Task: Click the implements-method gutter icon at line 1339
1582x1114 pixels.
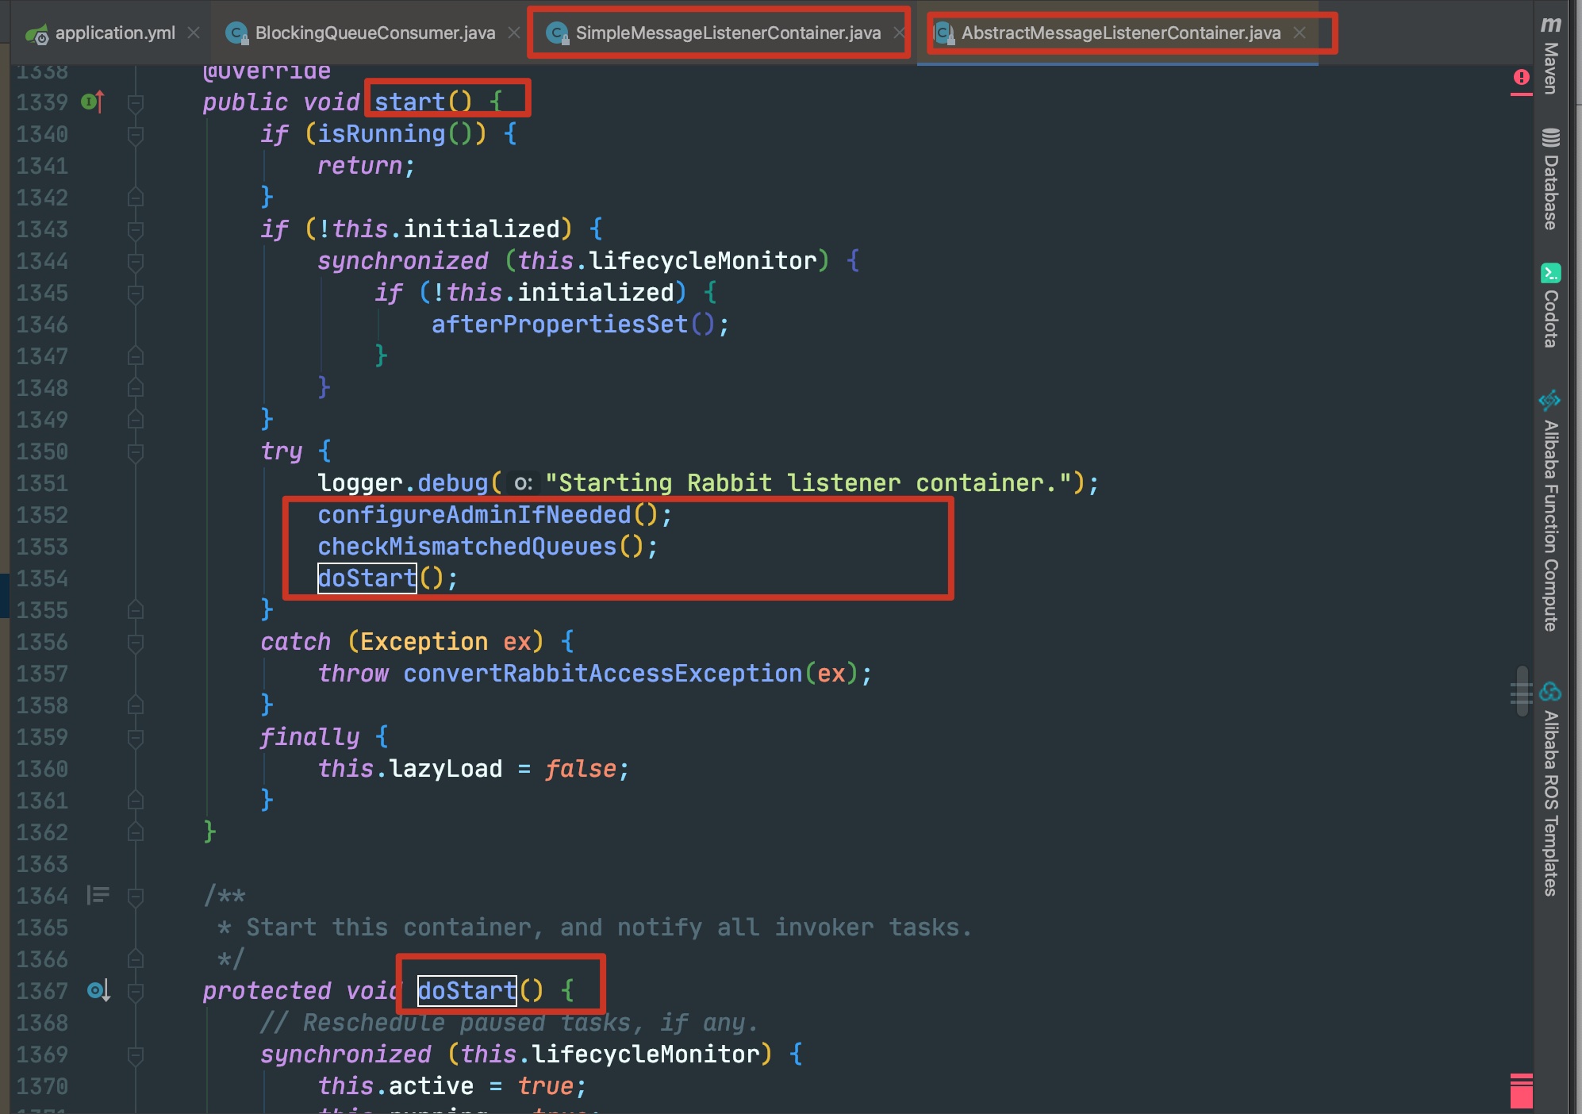Action: [92, 102]
